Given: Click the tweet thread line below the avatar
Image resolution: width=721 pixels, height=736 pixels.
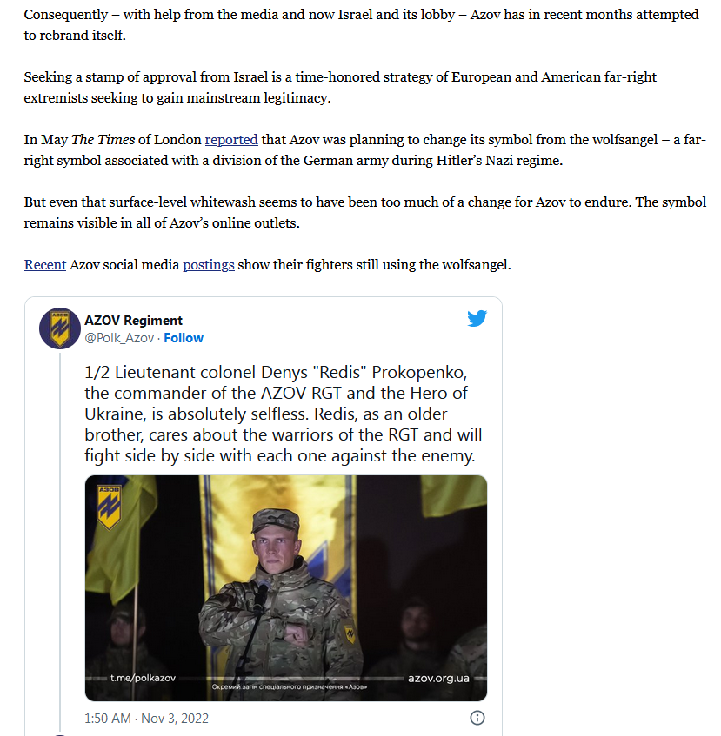Looking at the screenshot, I should (x=60, y=540).
